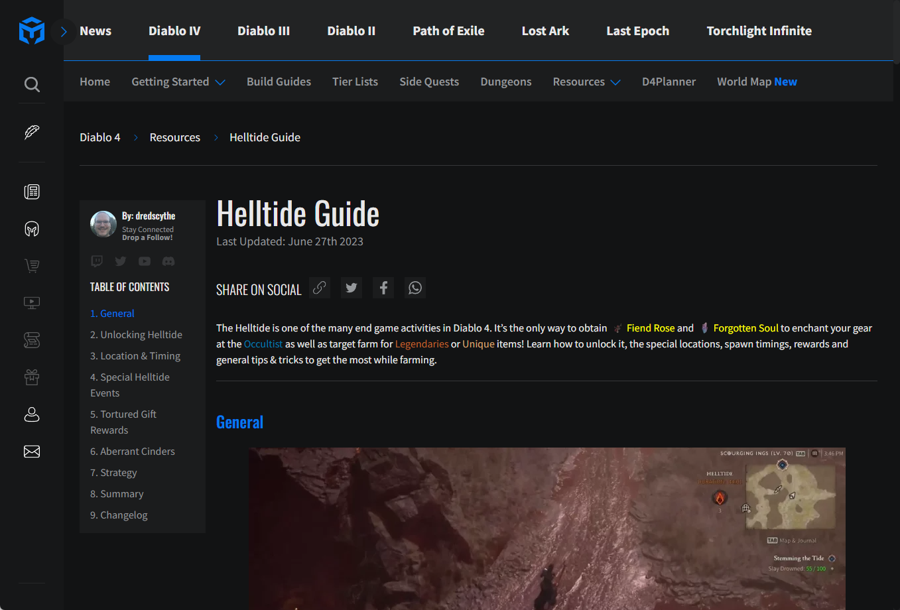
Task: Switch to the Diablo II tab
Action: coord(351,31)
